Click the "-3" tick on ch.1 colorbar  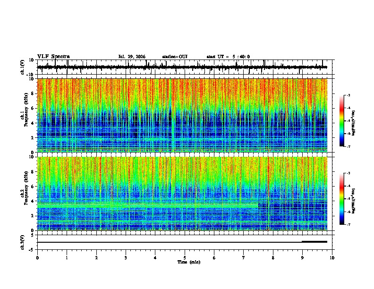(348, 95)
